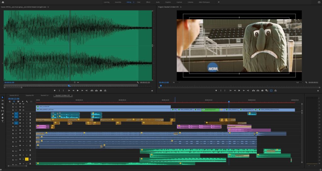The height and width of the screenshot is (171, 322).
Task: Pick the Track Select Forward tool
Action: click(3, 100)
